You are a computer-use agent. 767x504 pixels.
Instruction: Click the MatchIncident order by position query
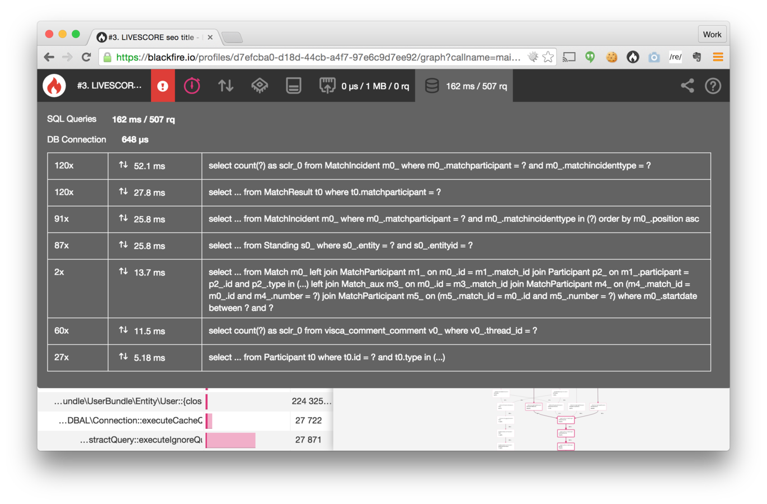click(454, 219)
